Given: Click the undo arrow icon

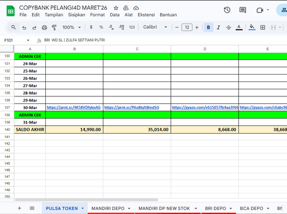Looking at the screenshot, I should (x=24, y=28).
